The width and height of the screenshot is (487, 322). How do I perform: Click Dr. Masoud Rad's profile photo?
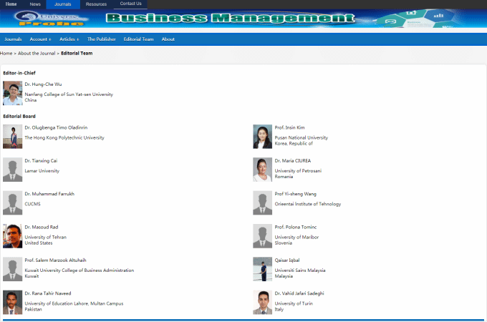coord(12,235)
